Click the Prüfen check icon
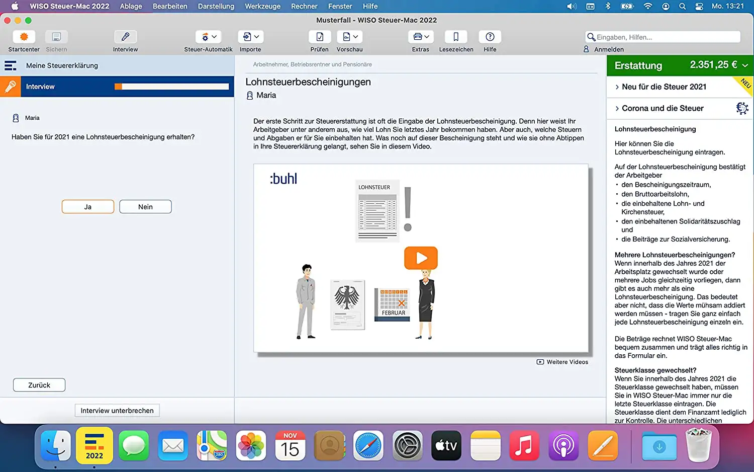 319,37
